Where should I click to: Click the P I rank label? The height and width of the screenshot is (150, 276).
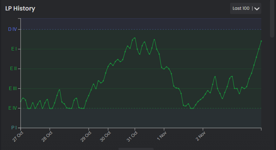click(14, 128)
